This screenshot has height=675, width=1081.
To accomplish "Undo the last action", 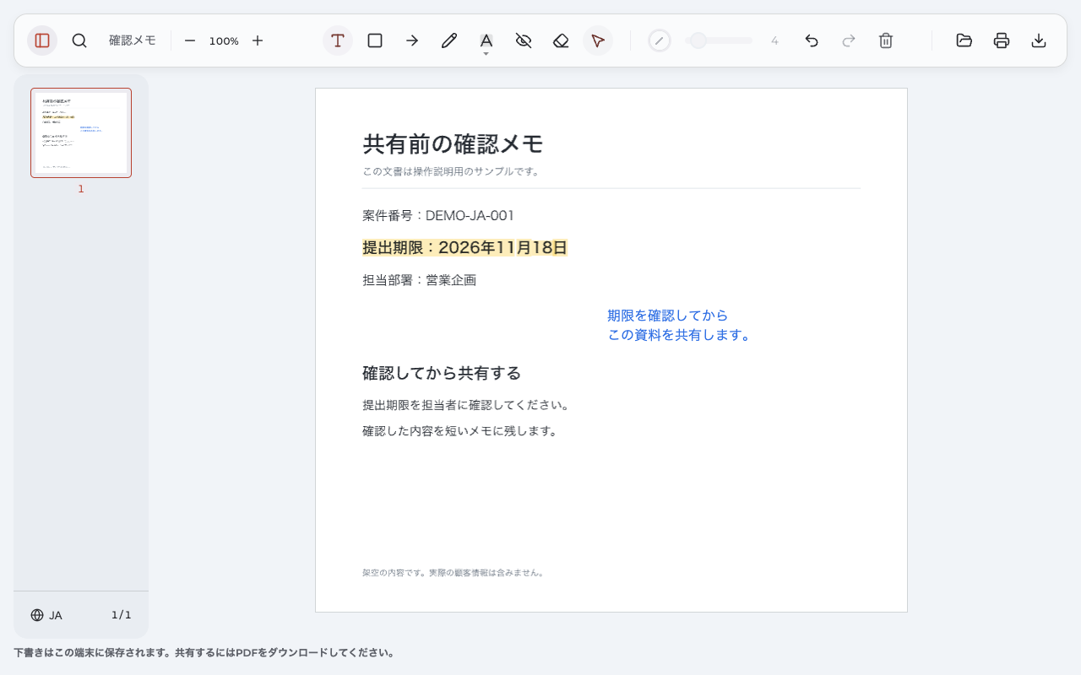I will pyautogui.click(x=812, y=40).
